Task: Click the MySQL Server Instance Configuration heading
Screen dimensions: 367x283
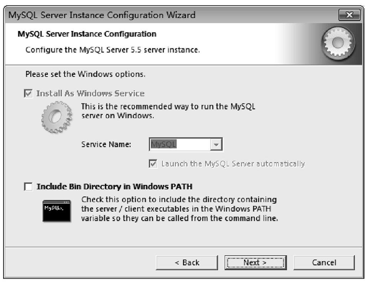Action: coord(87,34)
